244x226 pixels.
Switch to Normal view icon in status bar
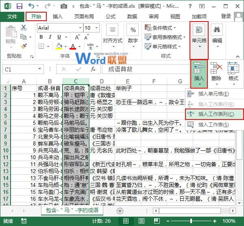coord(126,221)
